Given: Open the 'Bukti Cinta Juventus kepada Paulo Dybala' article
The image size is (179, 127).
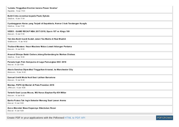Looking at the screenshot, I should point(28,16).
